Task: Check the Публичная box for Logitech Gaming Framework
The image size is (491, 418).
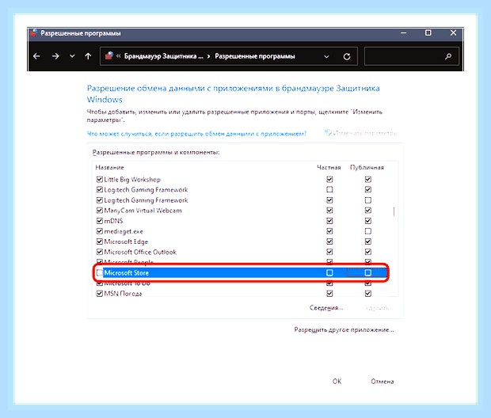Action: [368, 199]
